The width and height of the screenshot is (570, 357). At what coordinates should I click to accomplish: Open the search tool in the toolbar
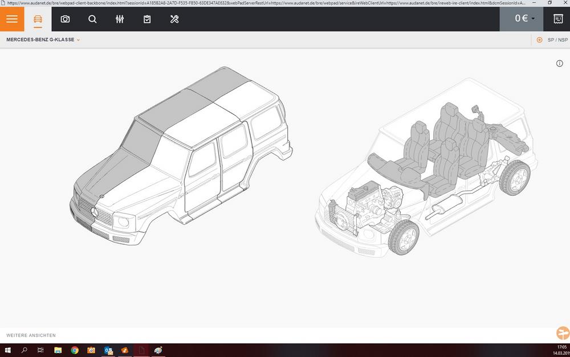coord(92,19)
